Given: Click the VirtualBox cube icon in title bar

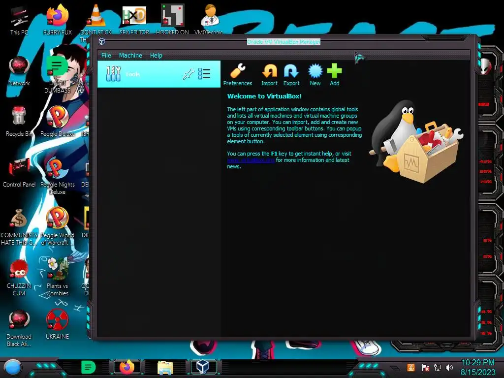Looking at the screenshot, I should pos(102,41).
